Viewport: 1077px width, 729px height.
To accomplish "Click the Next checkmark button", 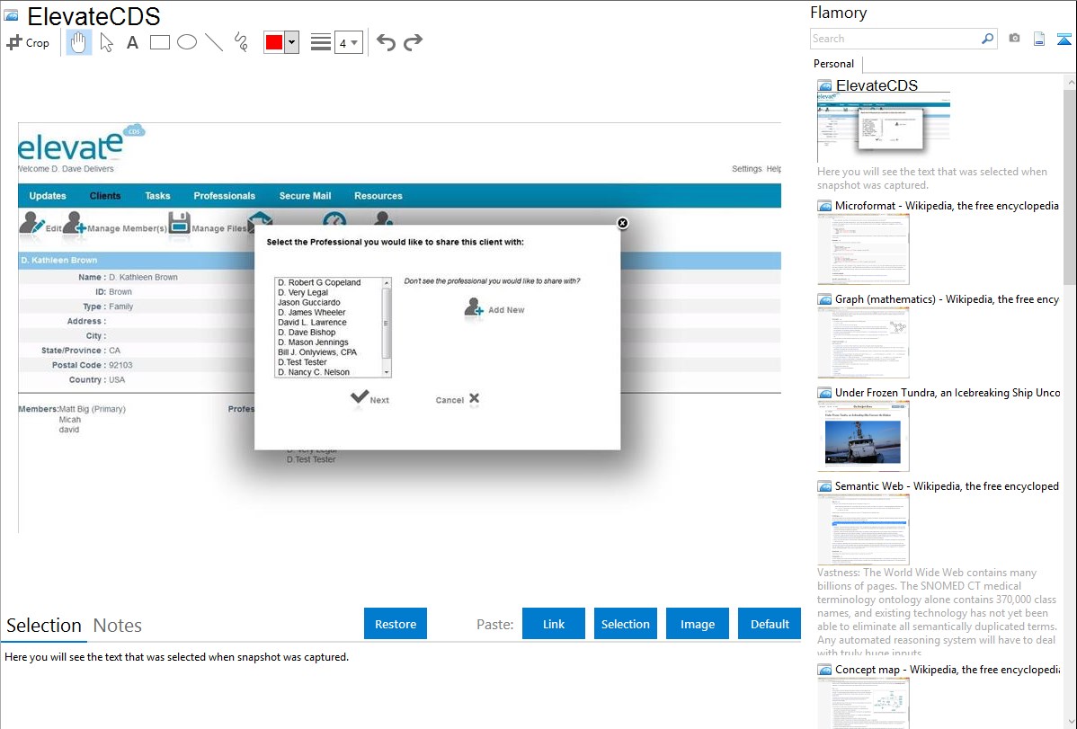I will tap(369, 398).
